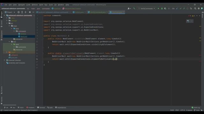
Task: Collapse the test folder node
Action: tap(9, 42)
